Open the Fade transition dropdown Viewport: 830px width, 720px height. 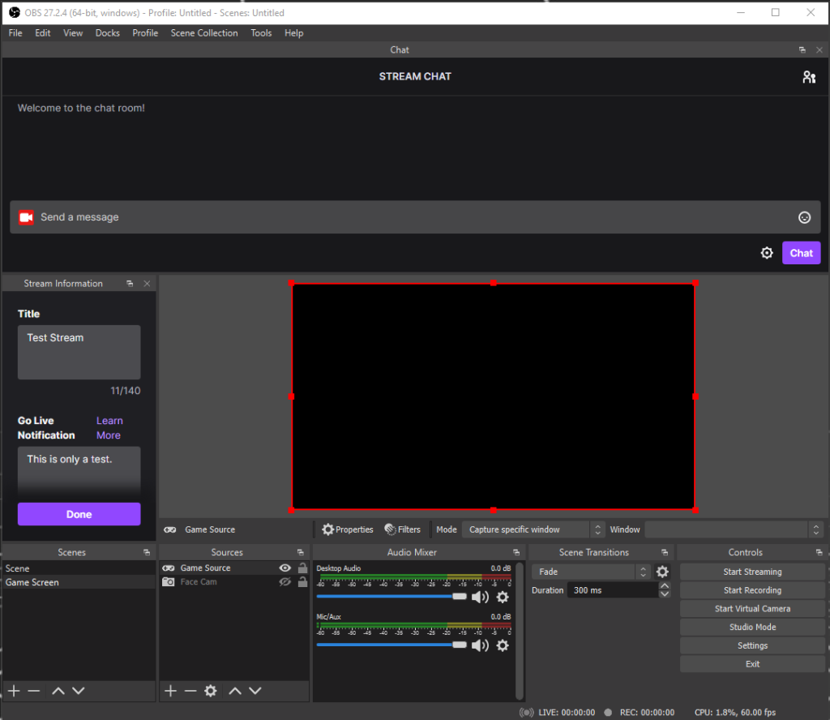click(x=584, y=572)
